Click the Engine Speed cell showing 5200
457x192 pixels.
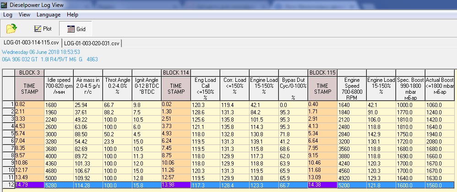click(351, 184)
